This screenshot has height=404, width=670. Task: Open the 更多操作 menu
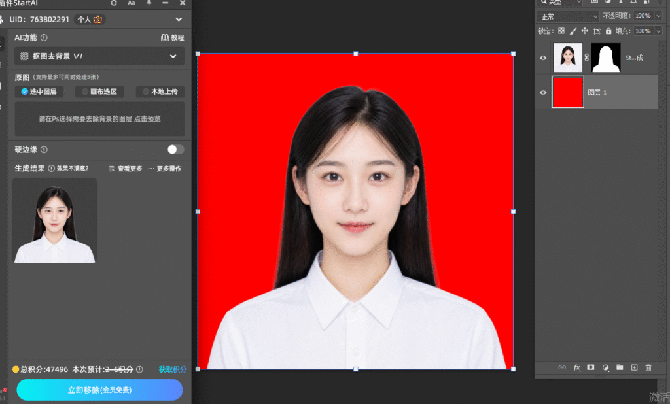(x=164, y=169)
